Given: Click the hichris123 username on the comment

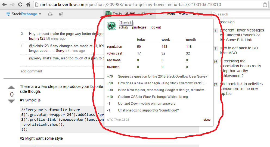Looking at the screenshot, I should pos(37,38).
